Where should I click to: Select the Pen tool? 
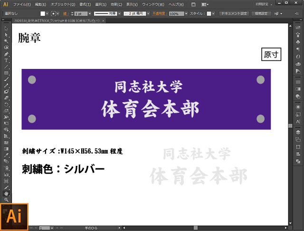(x=6, y=54)
